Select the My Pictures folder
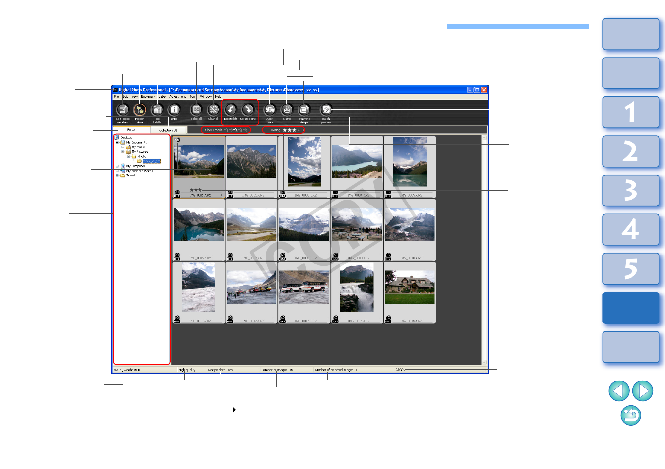 point(140,152)
